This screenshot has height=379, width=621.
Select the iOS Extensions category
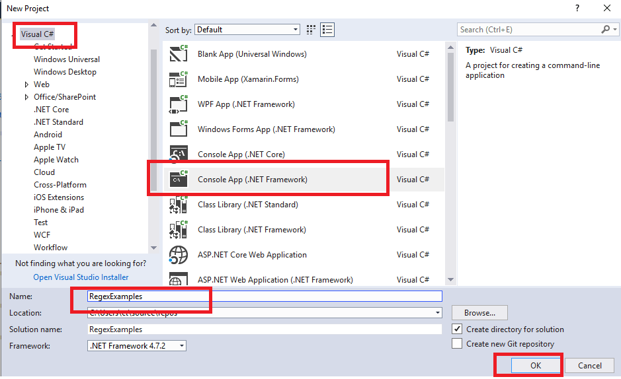[x=59, y=197]
